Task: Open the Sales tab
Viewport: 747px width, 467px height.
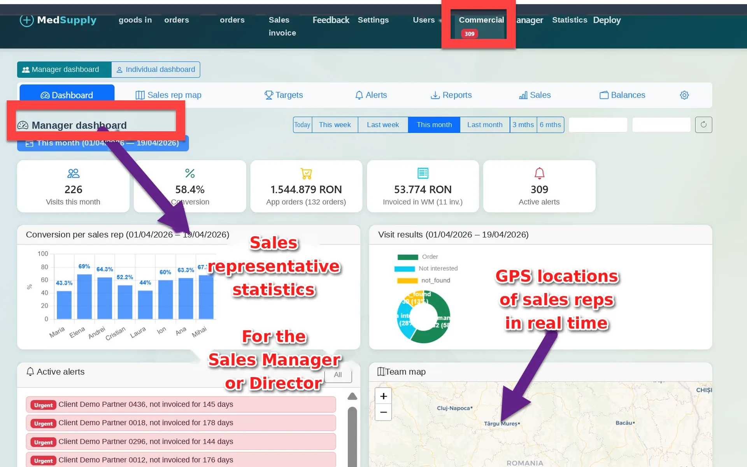Action: 535,95
